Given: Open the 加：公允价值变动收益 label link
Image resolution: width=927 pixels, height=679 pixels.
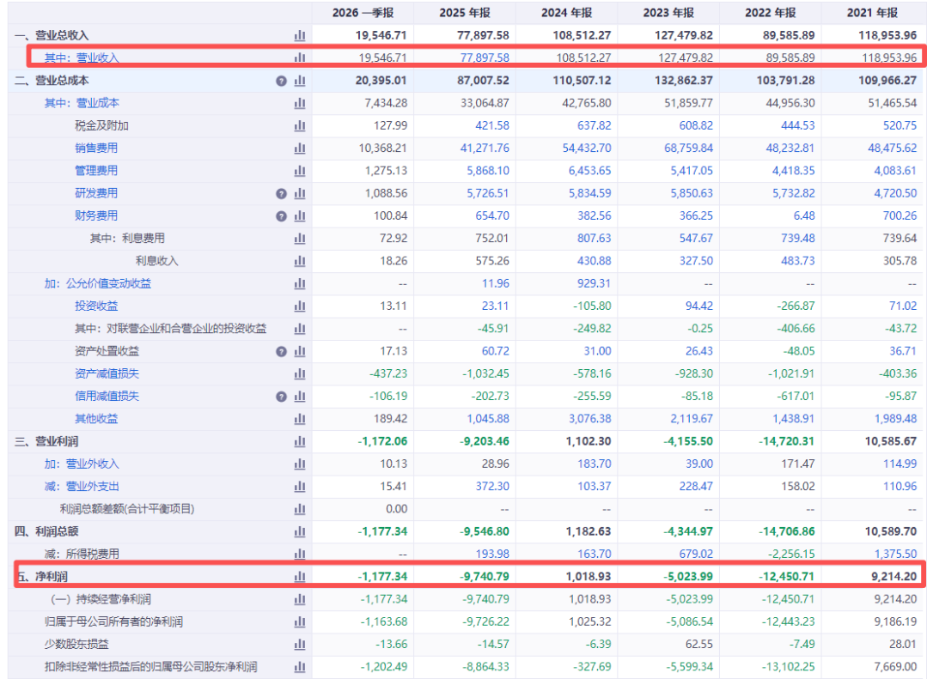Looking at the screenshot, I should click(98, 283).
